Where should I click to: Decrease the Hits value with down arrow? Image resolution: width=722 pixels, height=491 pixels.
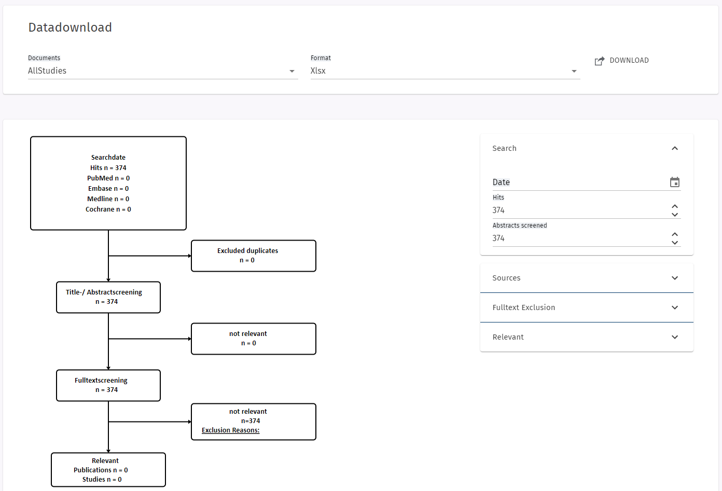click(x=675, y=214)
